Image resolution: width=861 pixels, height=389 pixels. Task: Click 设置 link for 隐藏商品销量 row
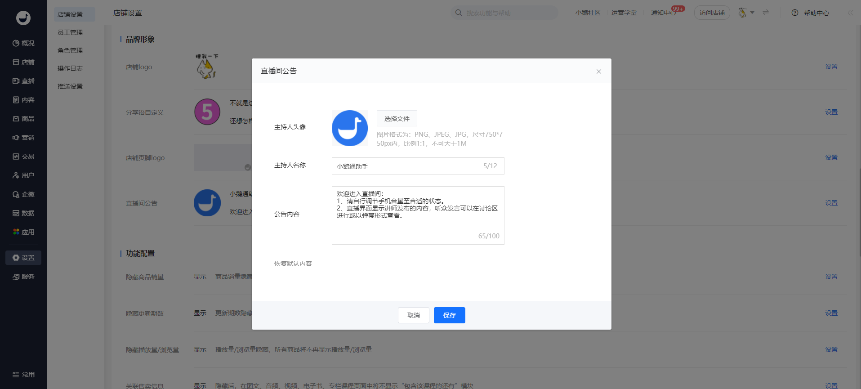[x=831, y=277]
